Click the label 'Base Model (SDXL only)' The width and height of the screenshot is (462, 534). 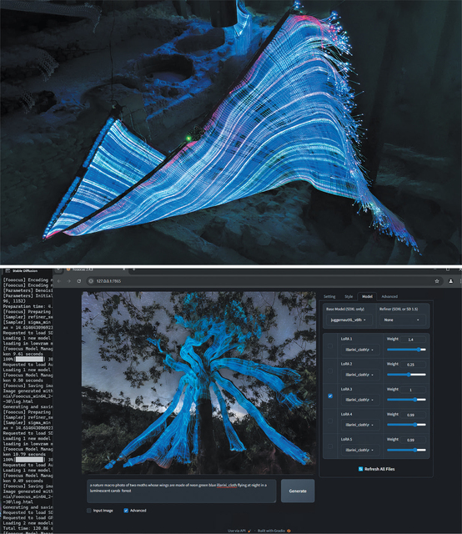click(x=345, y=309)
